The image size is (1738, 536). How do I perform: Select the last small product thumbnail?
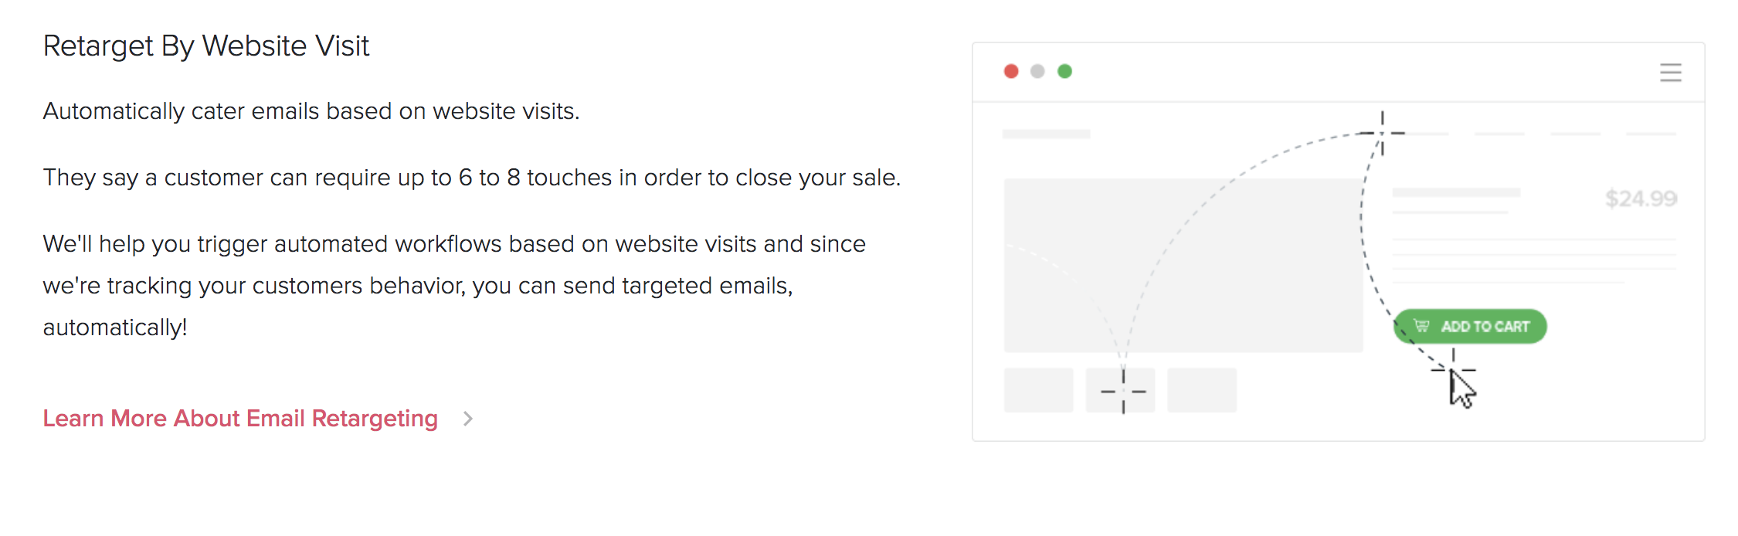tap(1202, 390)
